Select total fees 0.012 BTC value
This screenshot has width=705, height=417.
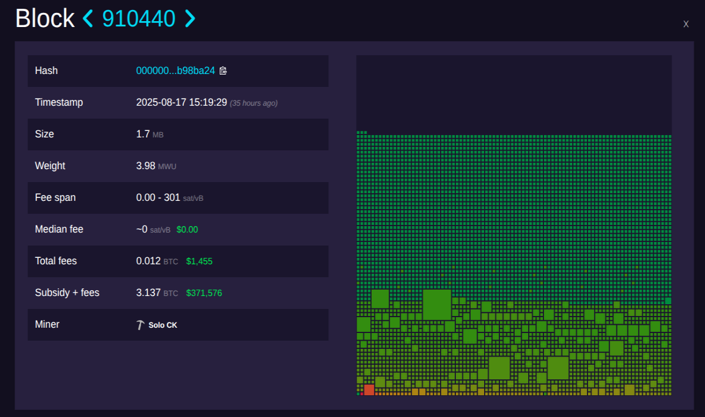(x=157, y=261)
